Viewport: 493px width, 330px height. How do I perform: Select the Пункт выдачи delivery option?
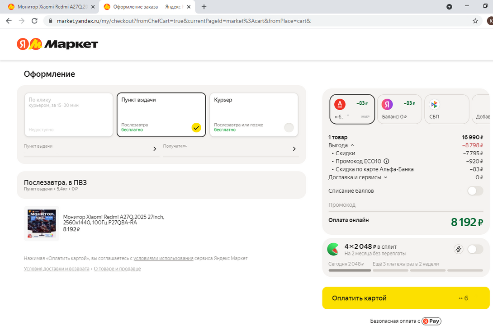[161, 115]
